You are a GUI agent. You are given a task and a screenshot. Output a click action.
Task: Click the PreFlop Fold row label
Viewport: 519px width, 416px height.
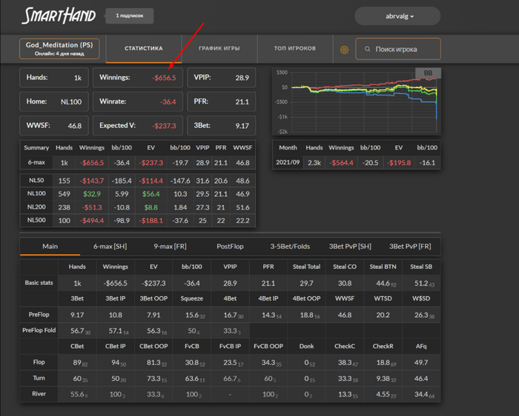39,330
